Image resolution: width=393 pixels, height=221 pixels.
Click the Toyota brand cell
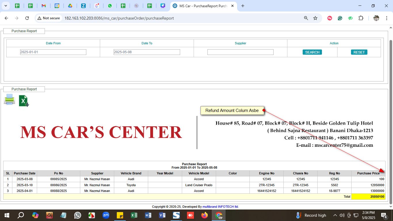pos(131,185)
